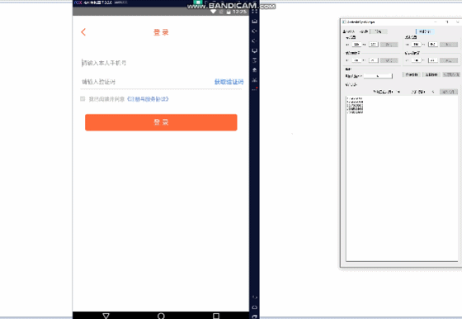Focus the verification code input field
The height and width of the screenshot is (319, 462).
click(146, 82)
